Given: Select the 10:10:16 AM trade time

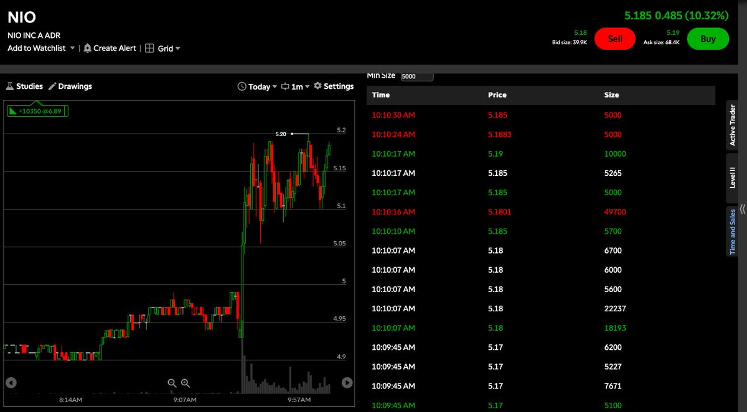Looking at the screenshot, I should click(x=393, y=212).
